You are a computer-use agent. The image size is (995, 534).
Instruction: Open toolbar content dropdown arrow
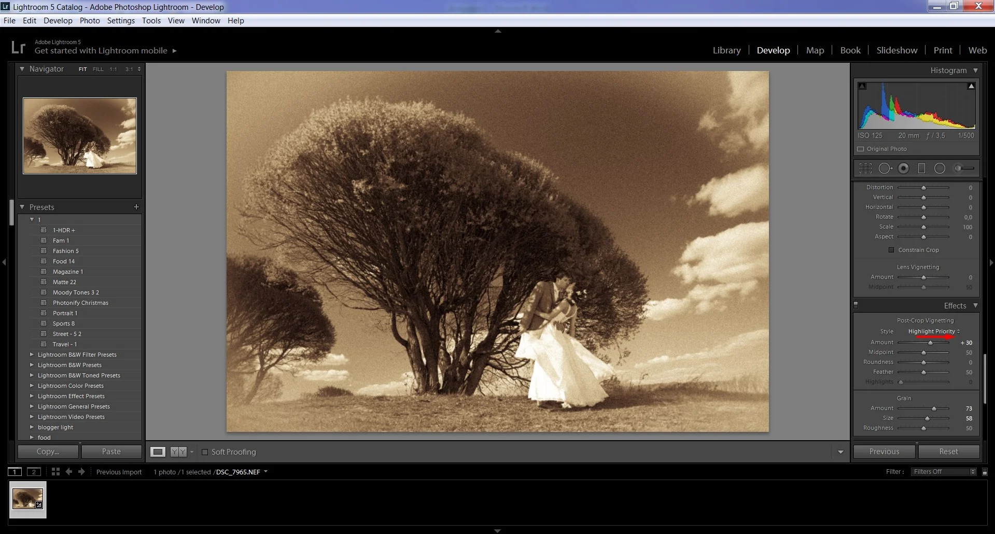point(840,452)
